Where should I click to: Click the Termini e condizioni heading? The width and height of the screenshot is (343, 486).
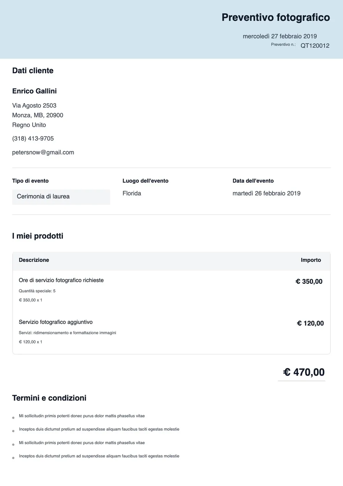[x=49, y=398]
